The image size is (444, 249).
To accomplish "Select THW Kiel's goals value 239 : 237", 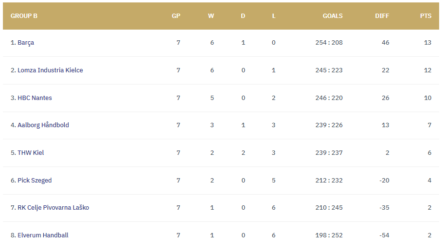I will 329,153.
